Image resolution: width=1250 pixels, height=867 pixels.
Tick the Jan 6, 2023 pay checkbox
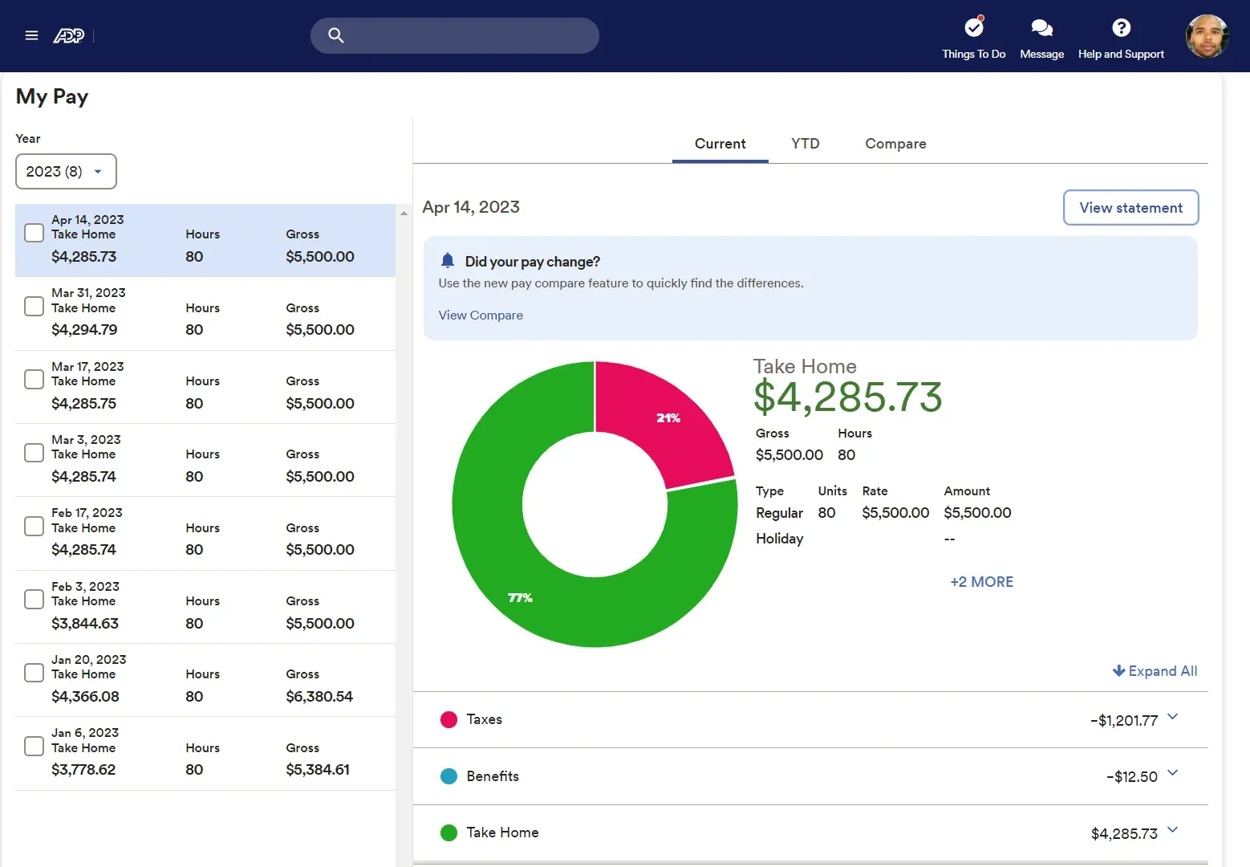34,747
